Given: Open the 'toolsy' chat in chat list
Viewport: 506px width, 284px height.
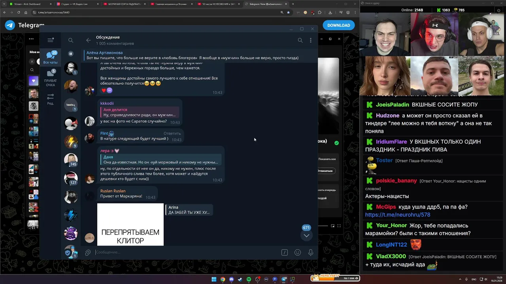Looking at the screenshot, I should click(x=71, y=105).
